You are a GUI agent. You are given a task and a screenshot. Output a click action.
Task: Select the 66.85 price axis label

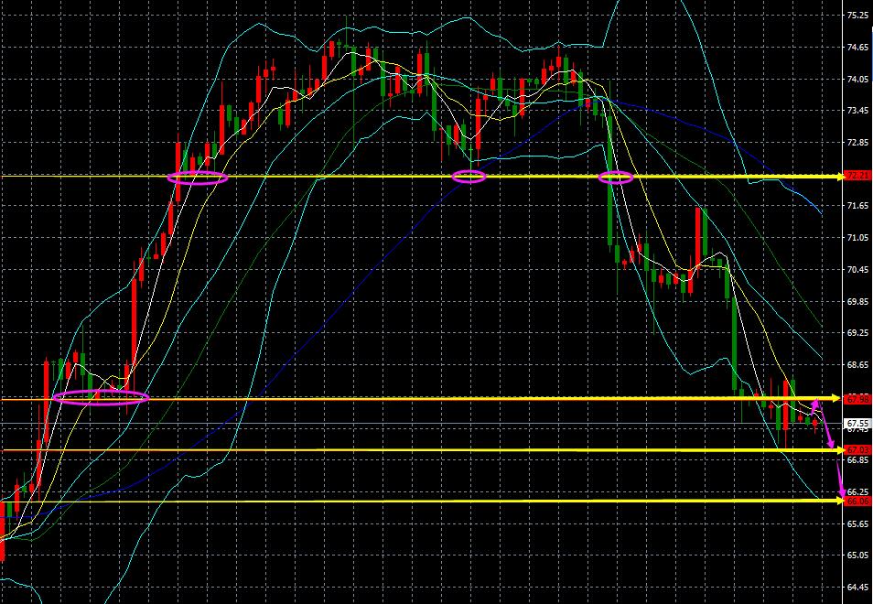click(857, 460)
